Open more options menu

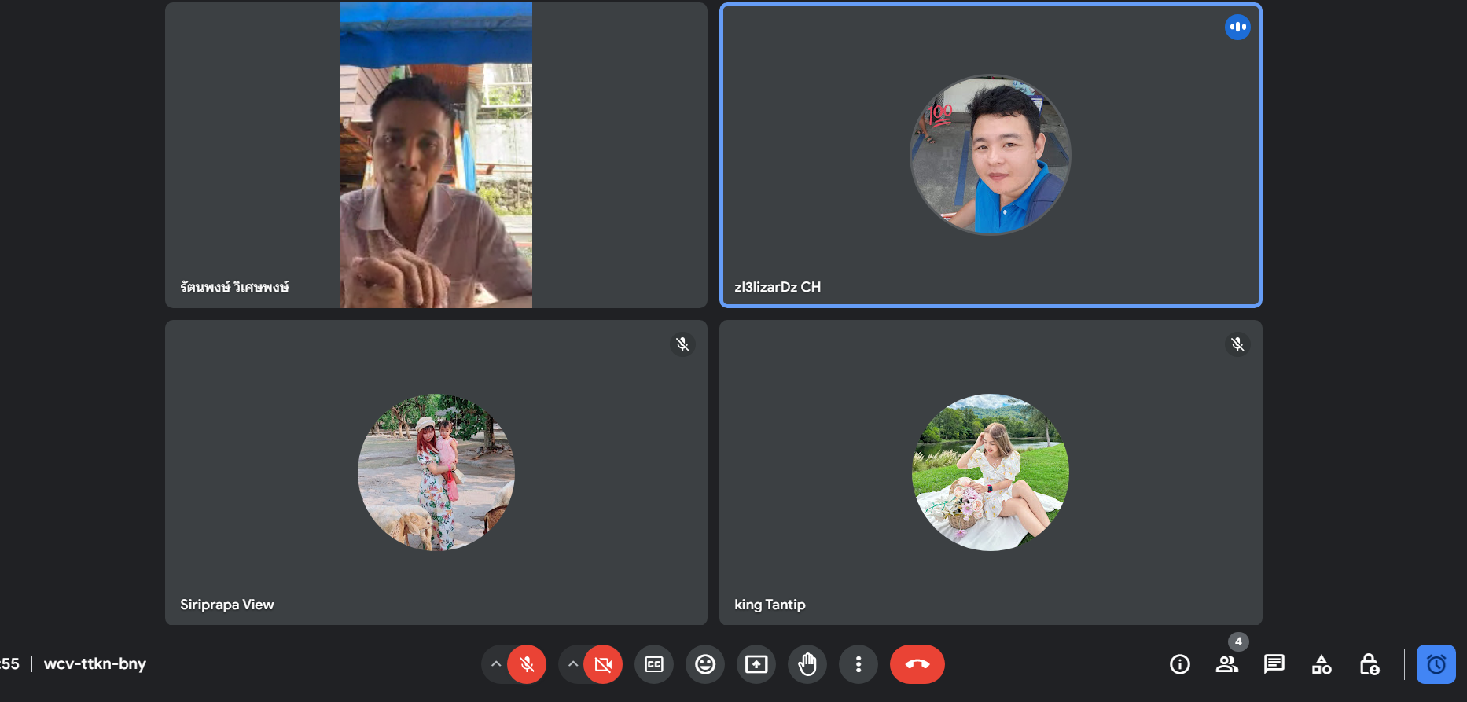859,665
